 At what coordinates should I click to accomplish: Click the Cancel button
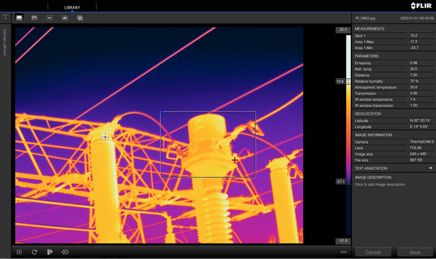tap(373, 252)
